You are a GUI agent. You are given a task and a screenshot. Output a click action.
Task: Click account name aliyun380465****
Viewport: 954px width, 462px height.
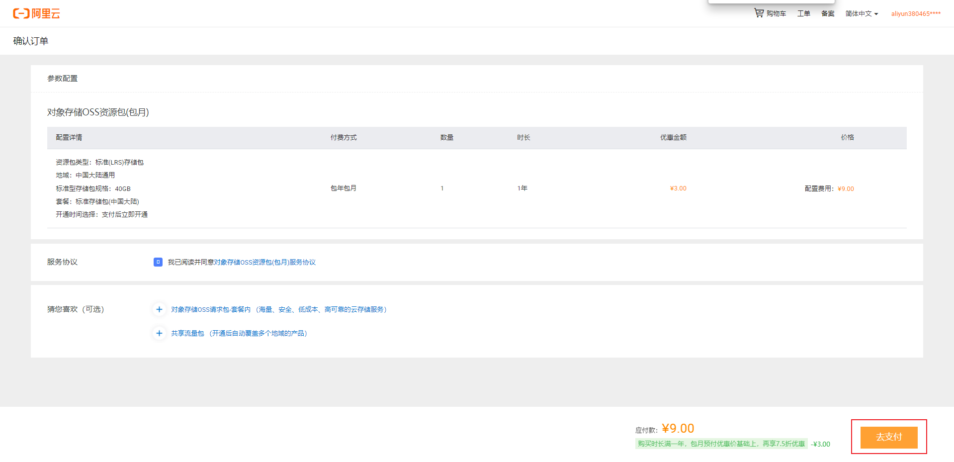point(916,13)
